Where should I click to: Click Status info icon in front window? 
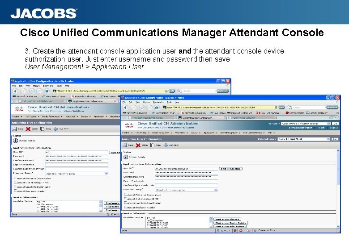click(x=126, y=157)
